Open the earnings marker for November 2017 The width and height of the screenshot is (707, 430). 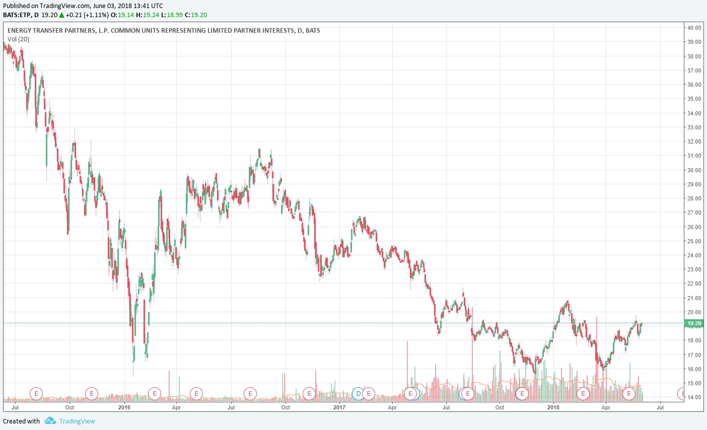click(522, 394)
